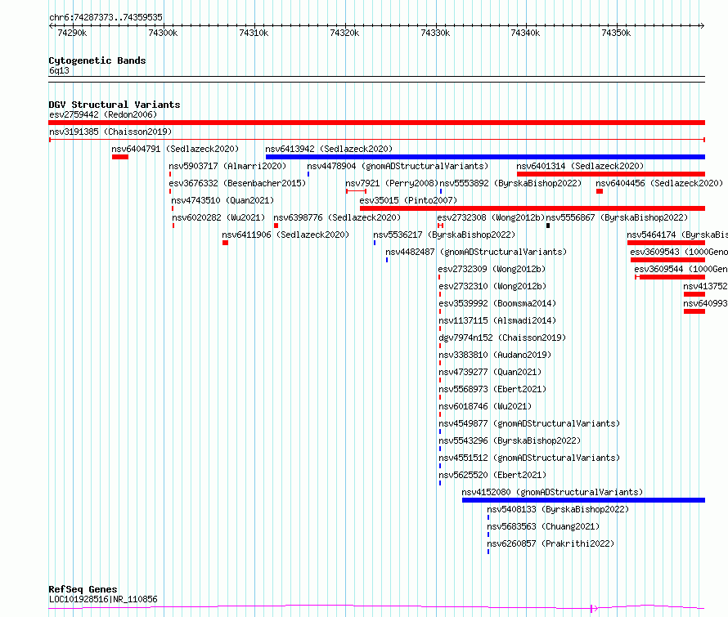The image size is (728, 617).
Task: Click the red esv35015 variant bar
Action: click(x=533, y=208)
